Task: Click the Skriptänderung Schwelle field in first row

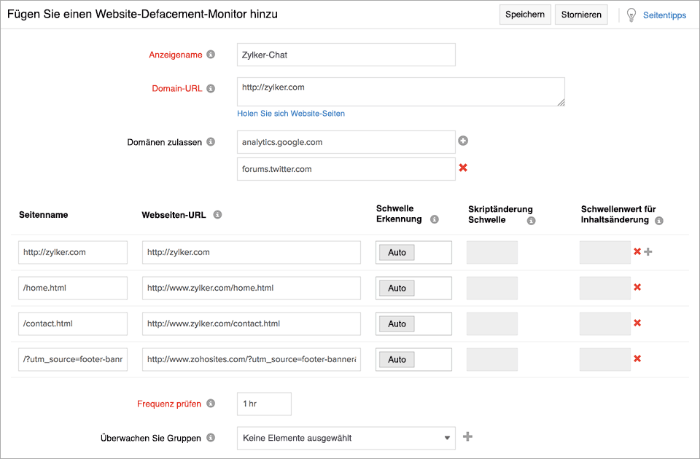Action: point(492,253)
